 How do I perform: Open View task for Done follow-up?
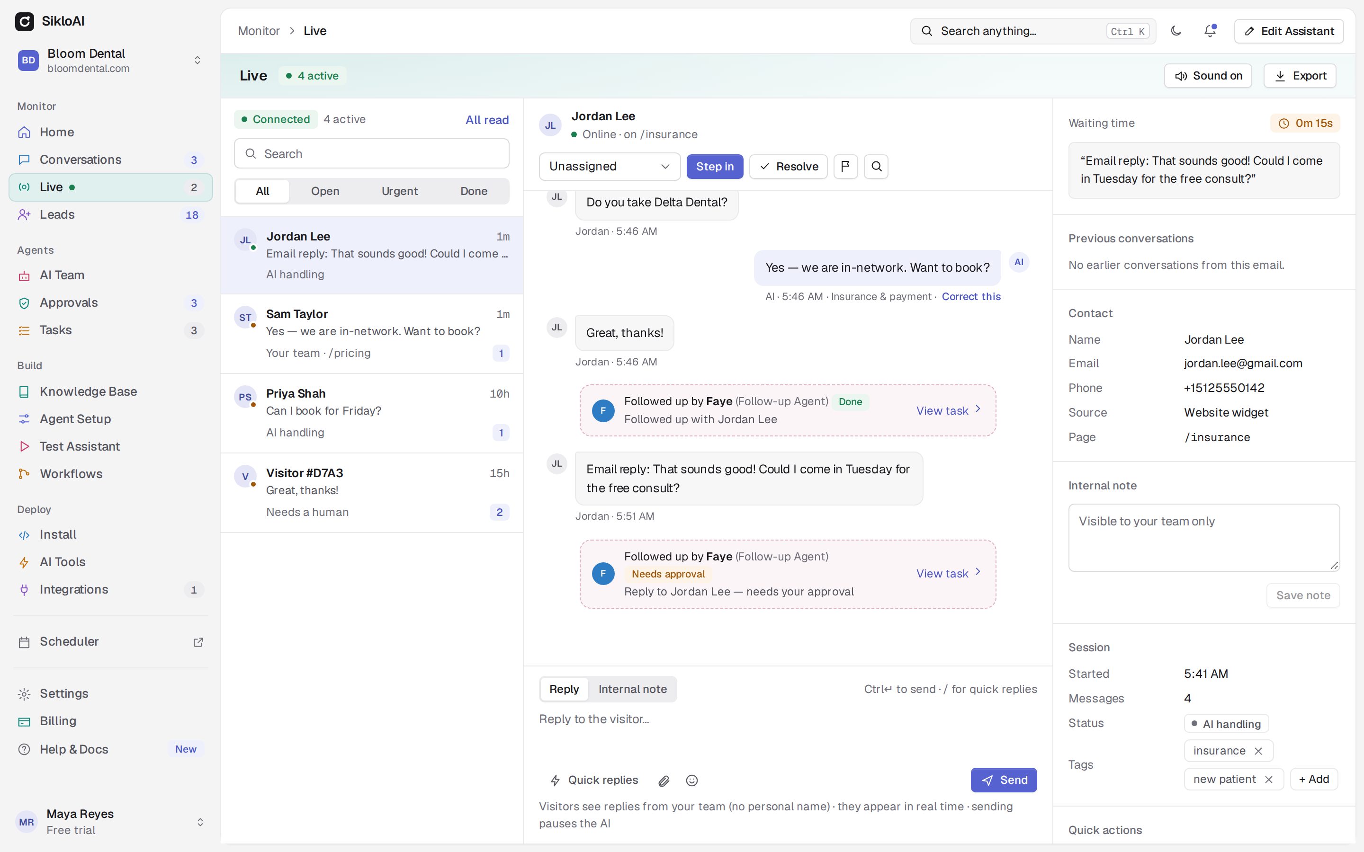point(949,411)
